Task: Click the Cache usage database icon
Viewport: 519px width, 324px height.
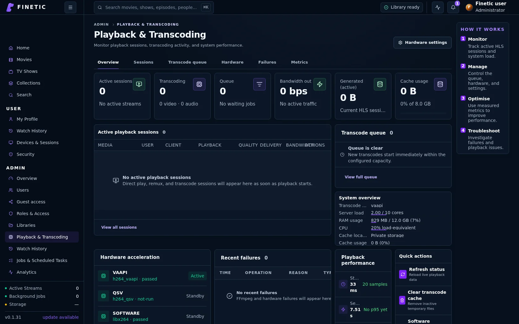Action: coord(440,84)
